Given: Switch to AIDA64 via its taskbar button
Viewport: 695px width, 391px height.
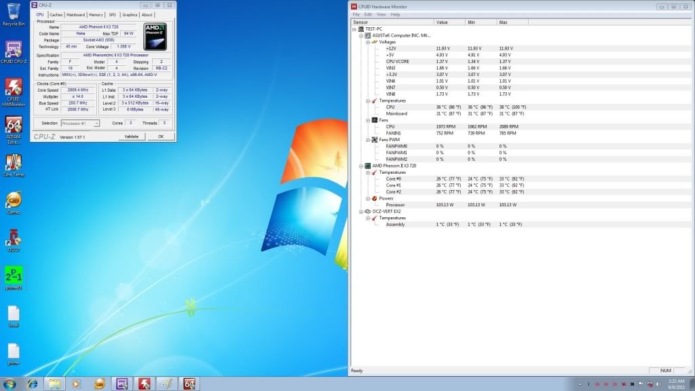Looking at the screenshot, I should tap(189, 384).
